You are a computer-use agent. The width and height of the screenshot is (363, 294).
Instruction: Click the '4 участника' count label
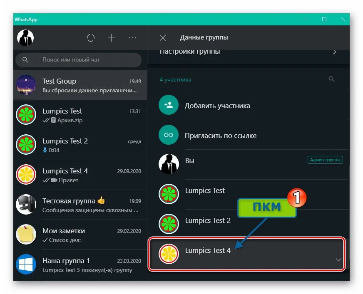tap(176, 79)
